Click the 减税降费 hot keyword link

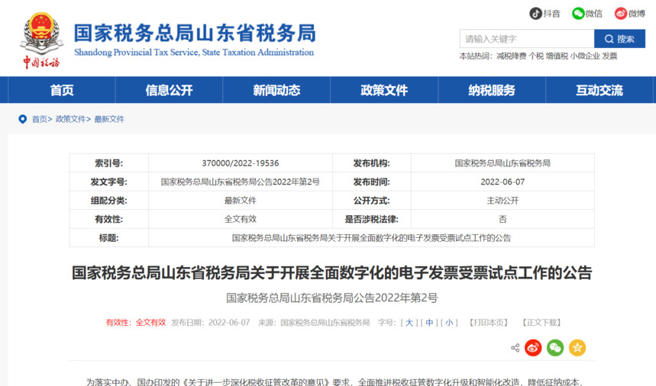tap(511, 56)
